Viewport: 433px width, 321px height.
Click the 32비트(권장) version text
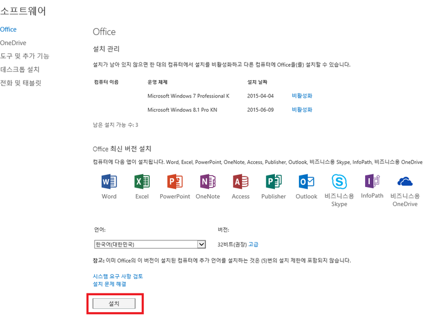click(232, 244)
